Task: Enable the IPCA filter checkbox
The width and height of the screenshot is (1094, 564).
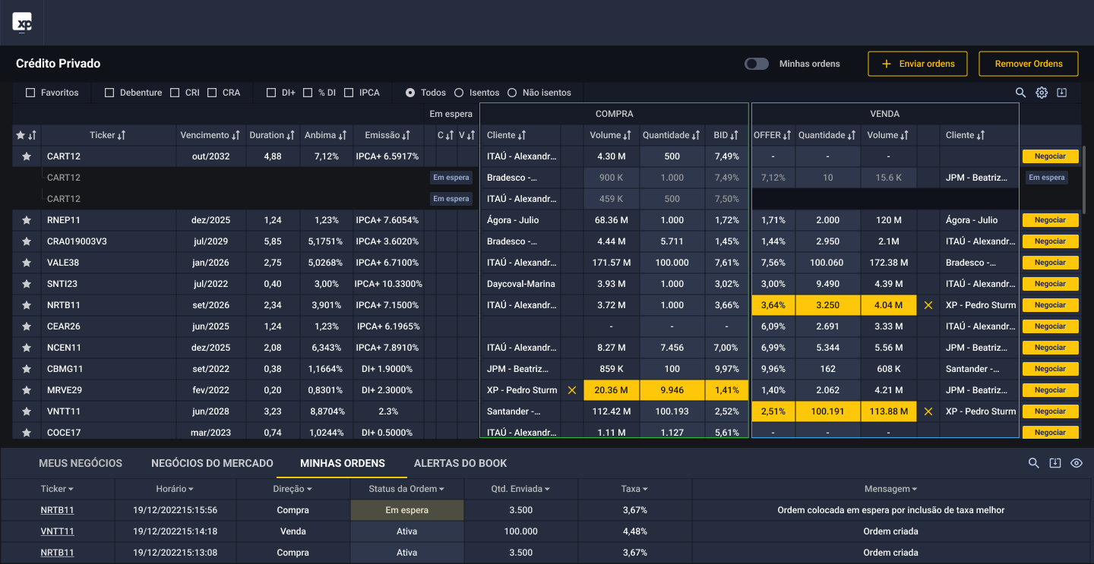Action: click(349, 93)
